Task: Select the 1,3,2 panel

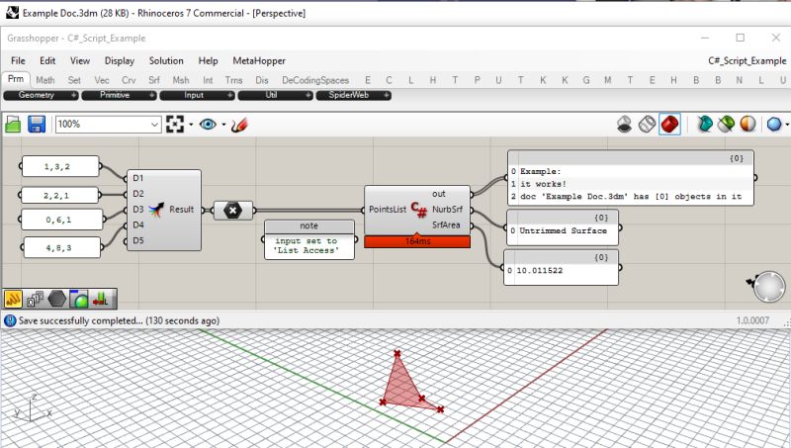Action: coord(59,166)
